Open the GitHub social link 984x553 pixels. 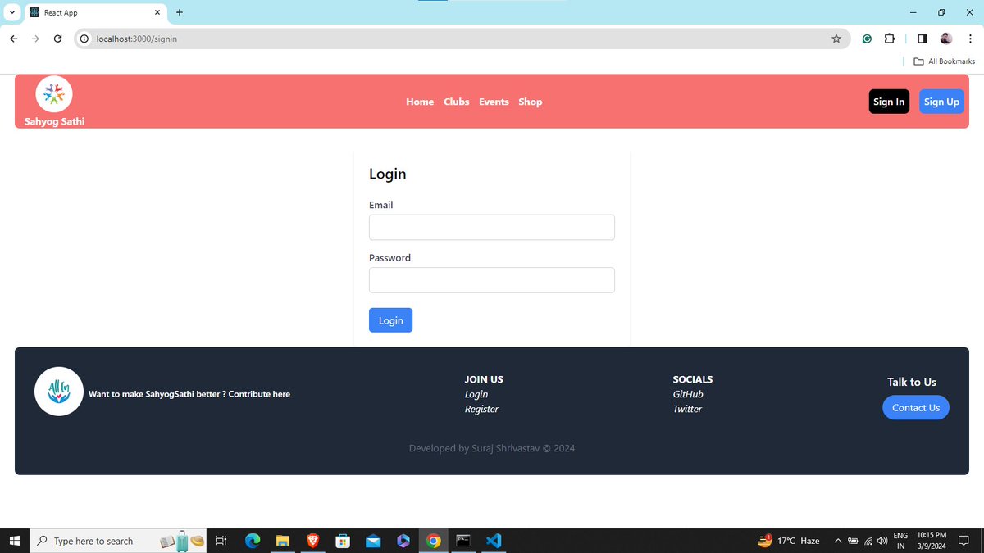point(688,394)
